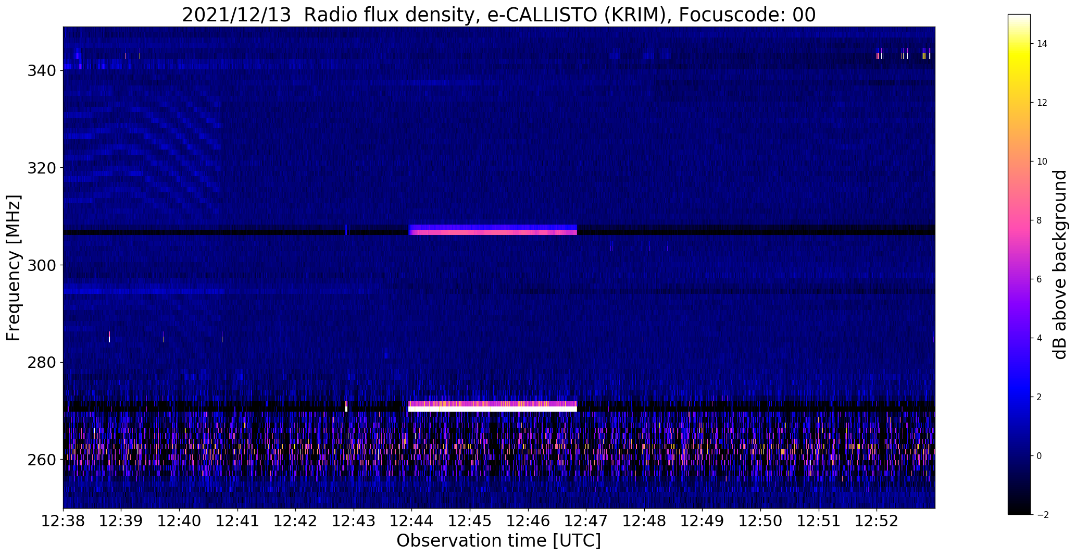
Task: Click the 12:46 time tick label
Action: [528, 521]
